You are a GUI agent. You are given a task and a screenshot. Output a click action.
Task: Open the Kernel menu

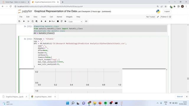[59, 17]
